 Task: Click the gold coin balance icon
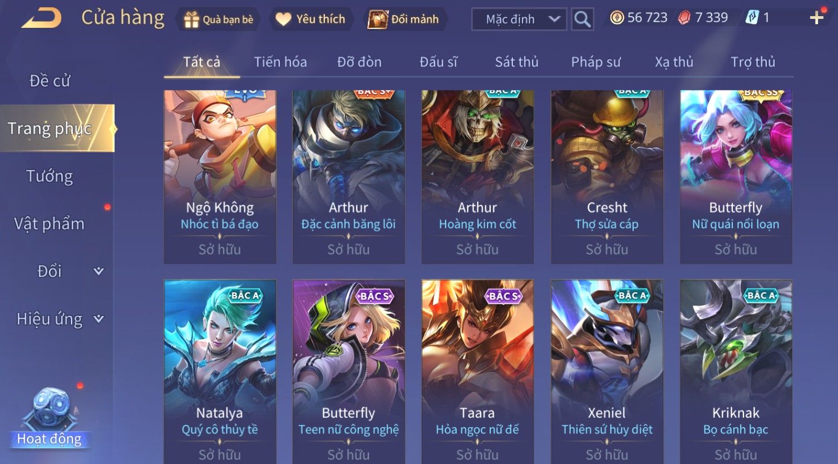click(x=617, y=18)
